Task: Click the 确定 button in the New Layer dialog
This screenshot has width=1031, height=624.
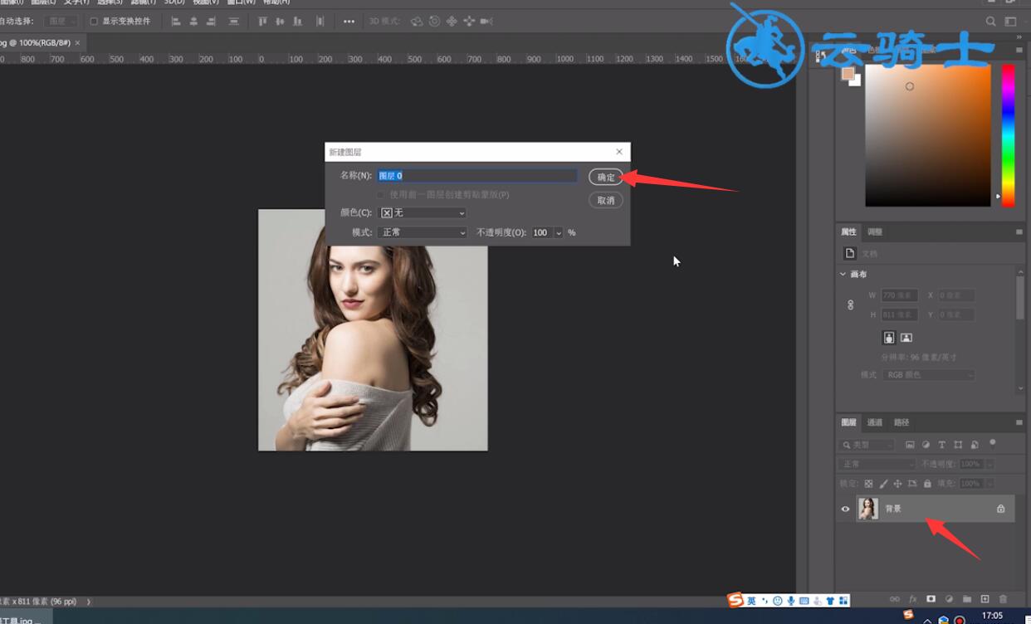Action: (606, 177)
